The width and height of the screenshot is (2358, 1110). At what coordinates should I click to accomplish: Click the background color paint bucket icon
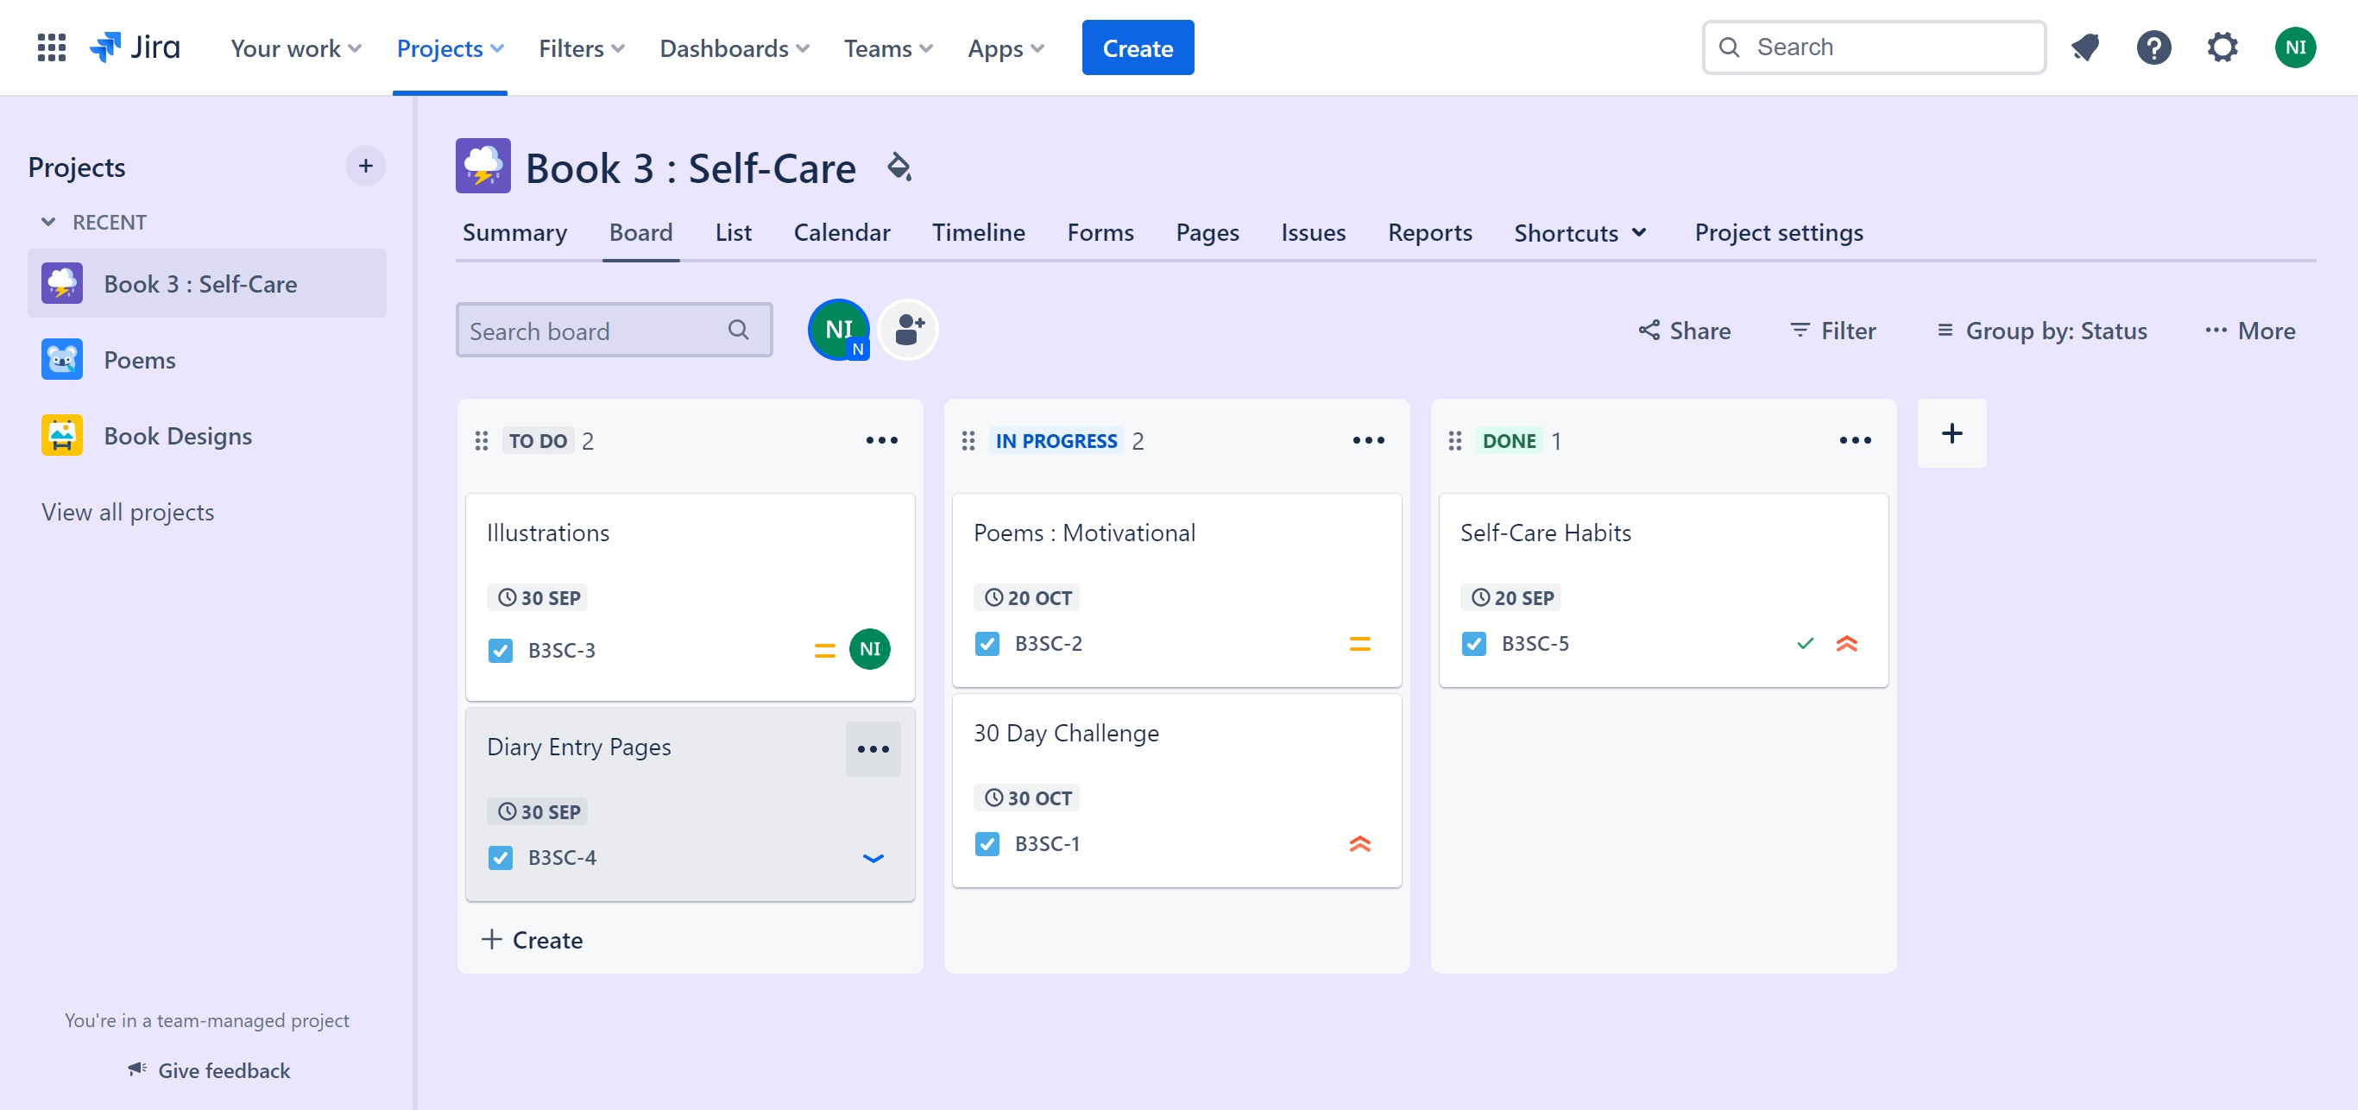pyautogui.click(x=898, y=167)
